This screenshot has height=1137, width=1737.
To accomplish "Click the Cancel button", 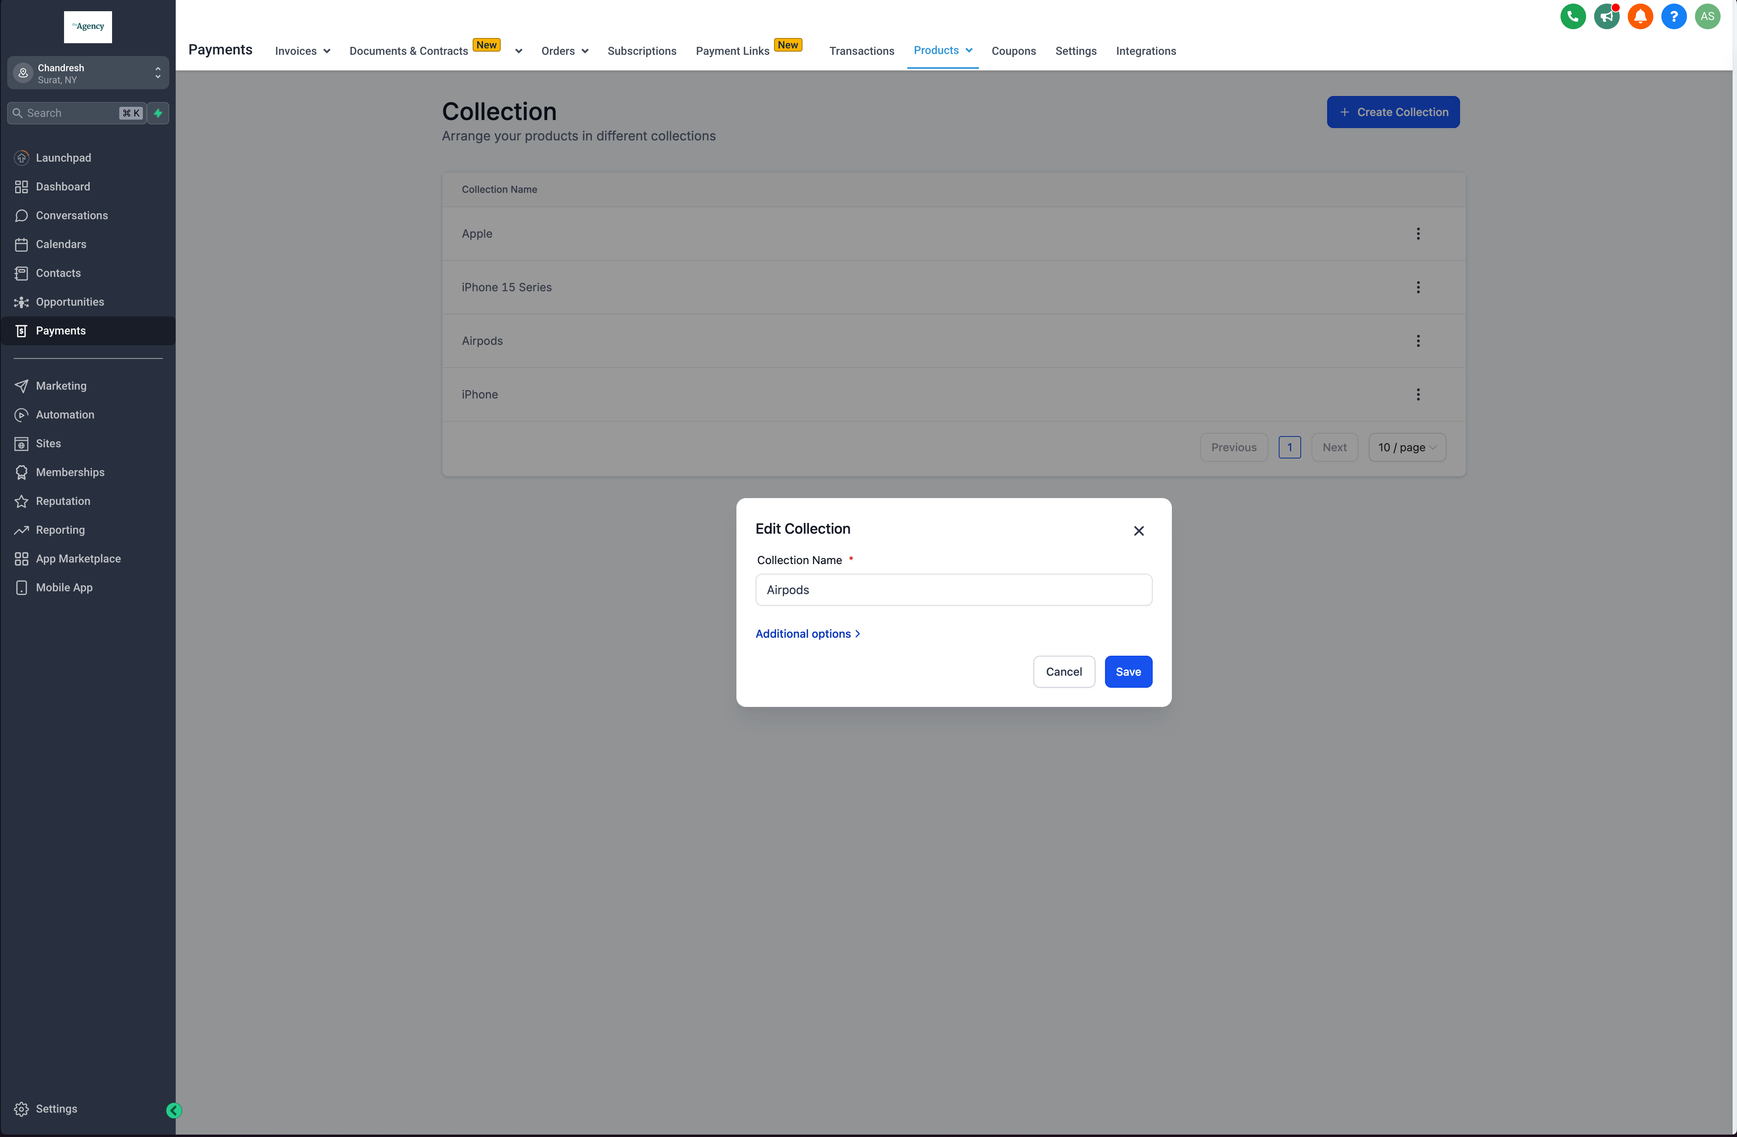I will pos(1063,672).
